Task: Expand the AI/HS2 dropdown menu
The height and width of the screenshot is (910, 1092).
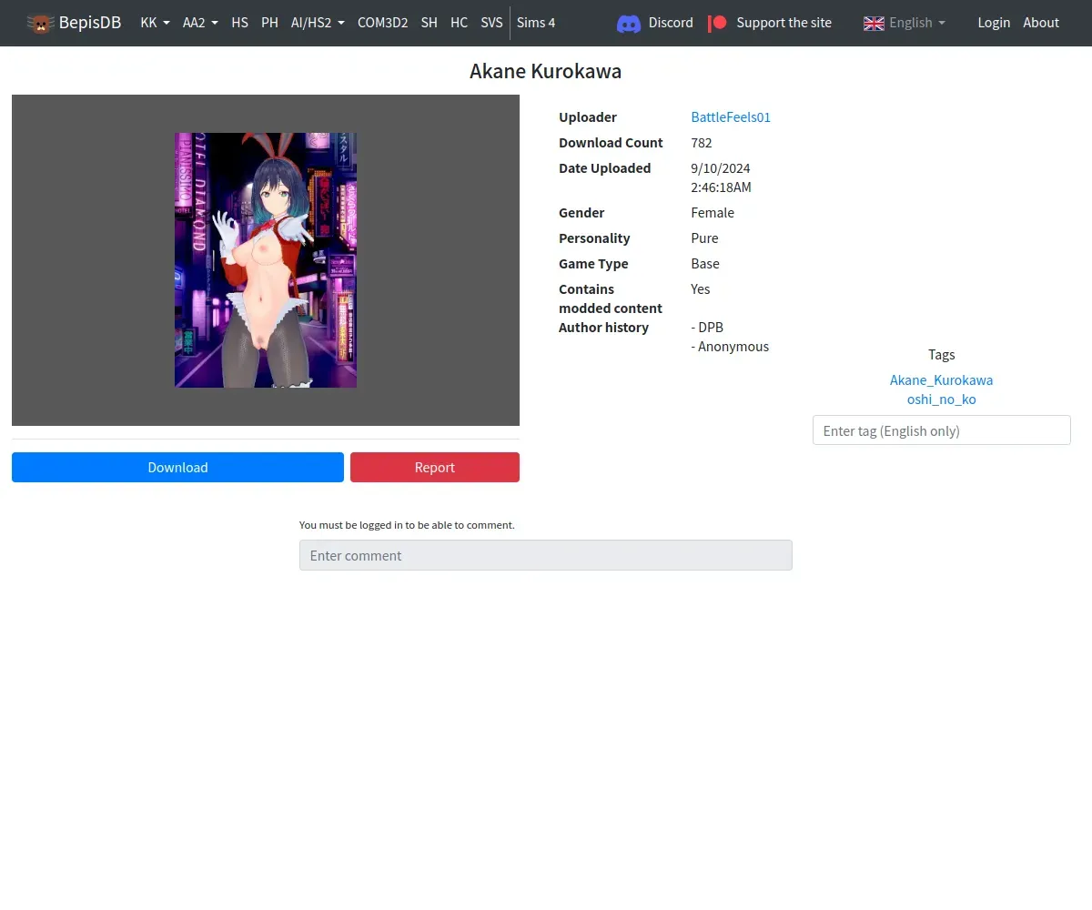Action: 318,23
